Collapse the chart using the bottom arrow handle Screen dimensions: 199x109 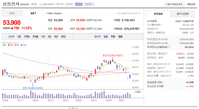click(x=73, y=108)
